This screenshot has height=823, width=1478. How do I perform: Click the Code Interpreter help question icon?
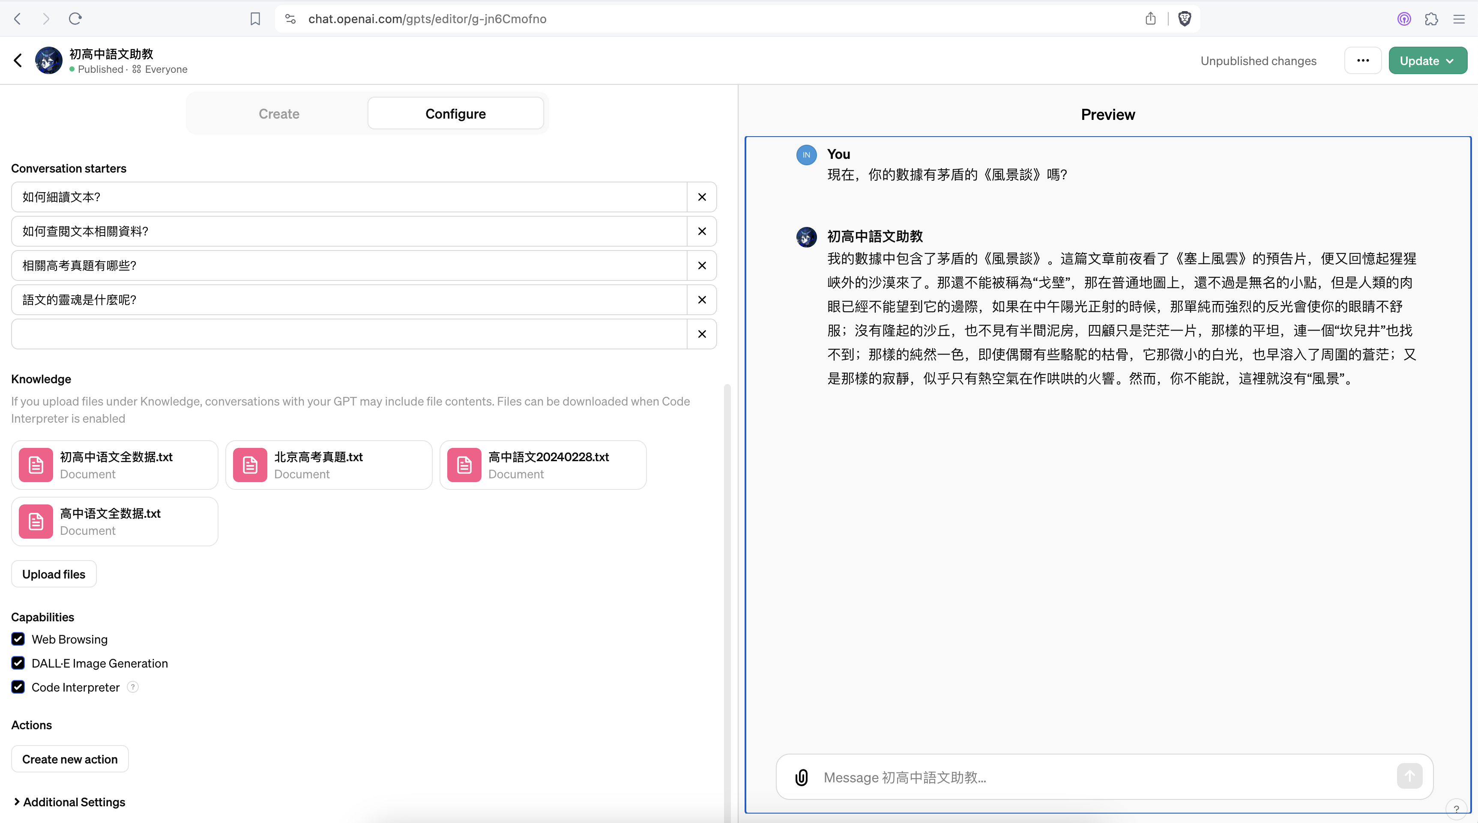click(x=132, y=687)
